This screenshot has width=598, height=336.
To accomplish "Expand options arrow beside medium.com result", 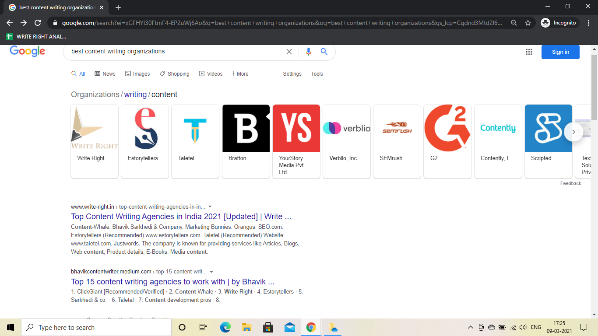I will pos(211,272).
